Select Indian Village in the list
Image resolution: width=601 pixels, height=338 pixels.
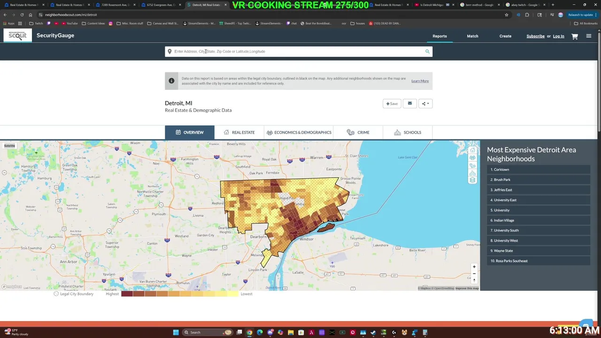[x=539, y=220]
